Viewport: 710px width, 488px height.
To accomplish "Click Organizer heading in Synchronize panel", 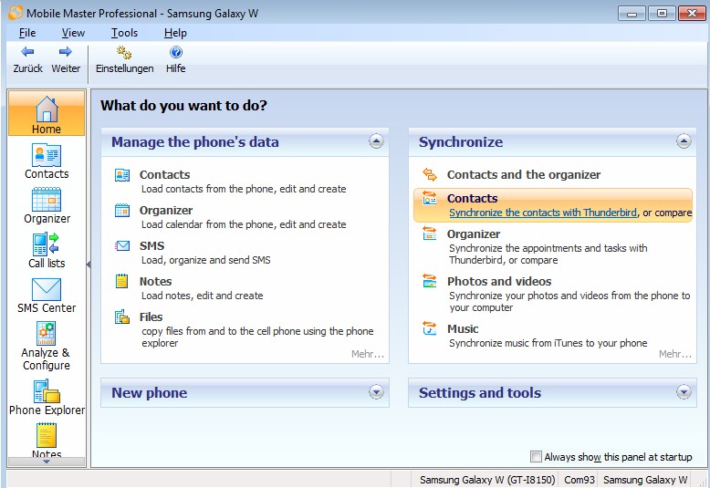I will 474,234.
